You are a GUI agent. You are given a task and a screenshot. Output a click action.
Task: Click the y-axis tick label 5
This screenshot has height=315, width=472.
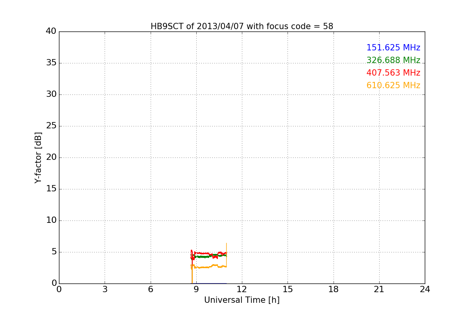click(x=54, y=252)
